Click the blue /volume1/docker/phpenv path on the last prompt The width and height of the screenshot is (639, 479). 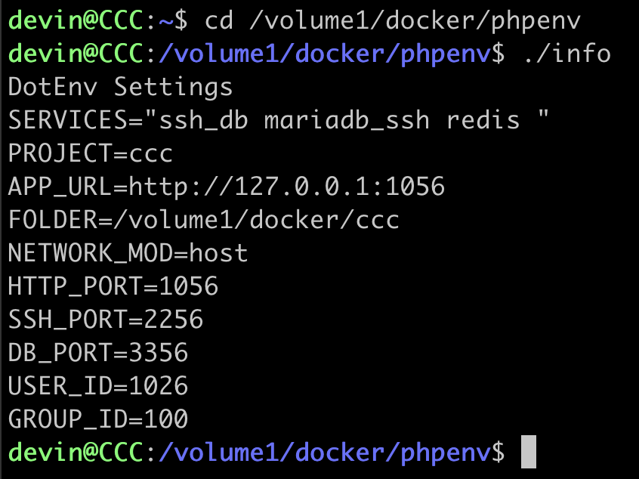[x=325, y=452]
